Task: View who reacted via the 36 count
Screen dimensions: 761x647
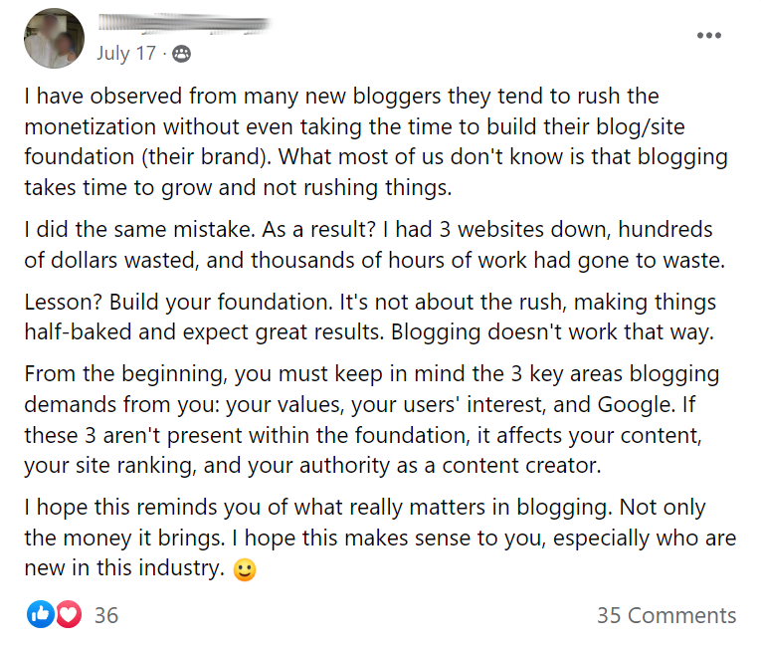Action: coord(106,615)
